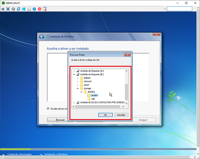Click the folder tree scroll up arrow
This screenshot has height=159, width=200.
[126, 71]
